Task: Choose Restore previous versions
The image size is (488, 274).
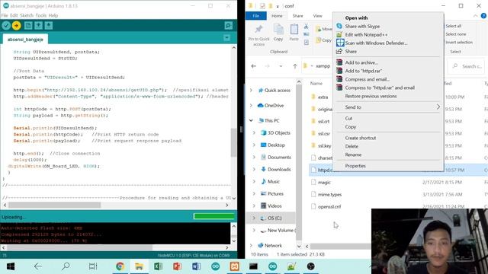Action: pyautogui.click(x=371, y=97)
